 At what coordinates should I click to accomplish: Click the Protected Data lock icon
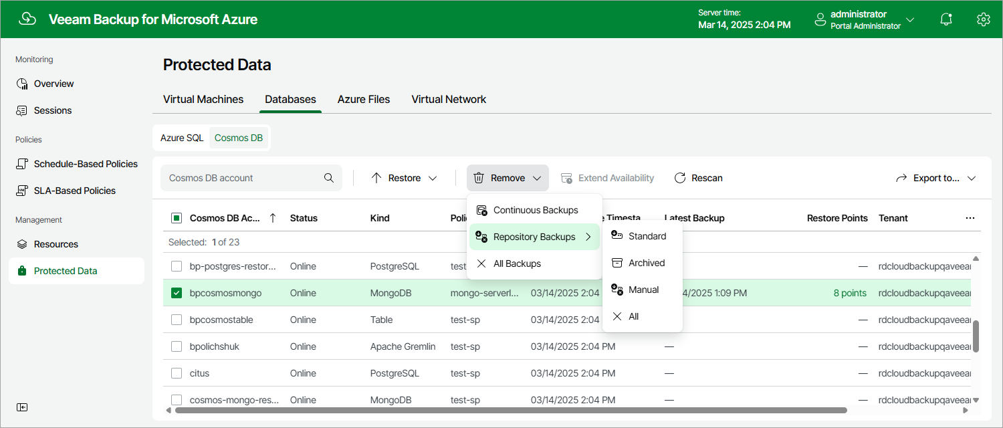(22, 271)
